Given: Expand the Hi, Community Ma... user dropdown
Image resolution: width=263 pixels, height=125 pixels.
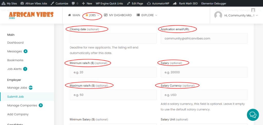Looking at the screenshot, I should (241, 15).
